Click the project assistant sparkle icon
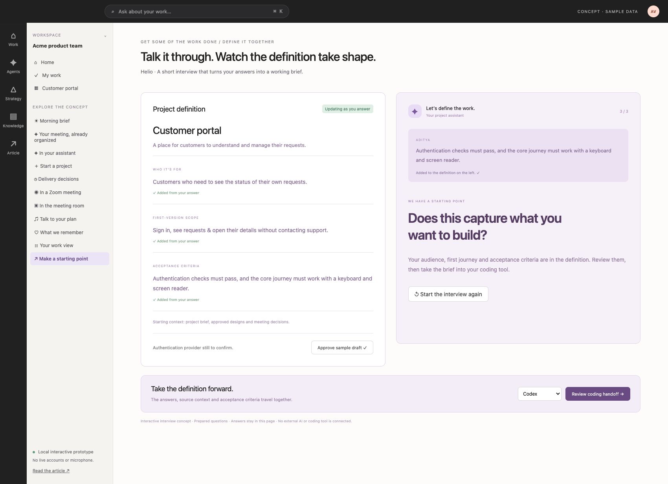This screenshot has width=668, height=484. [x=415, y=111]
